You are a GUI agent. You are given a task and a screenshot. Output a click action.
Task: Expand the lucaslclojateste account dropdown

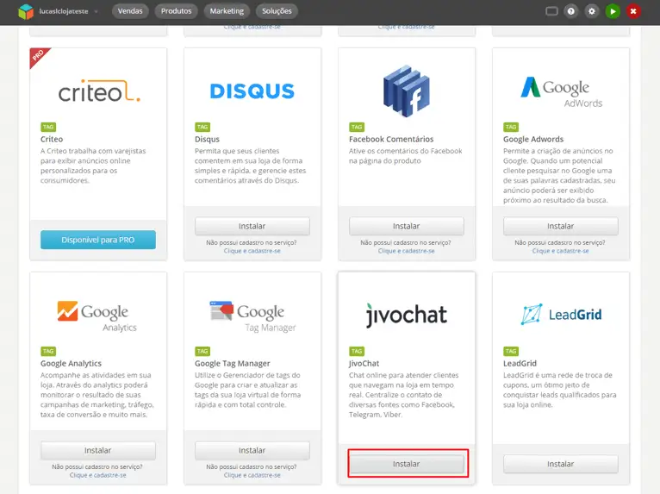(x=95, y=12)
